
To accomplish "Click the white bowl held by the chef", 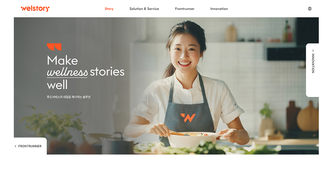I will (192, 140).
